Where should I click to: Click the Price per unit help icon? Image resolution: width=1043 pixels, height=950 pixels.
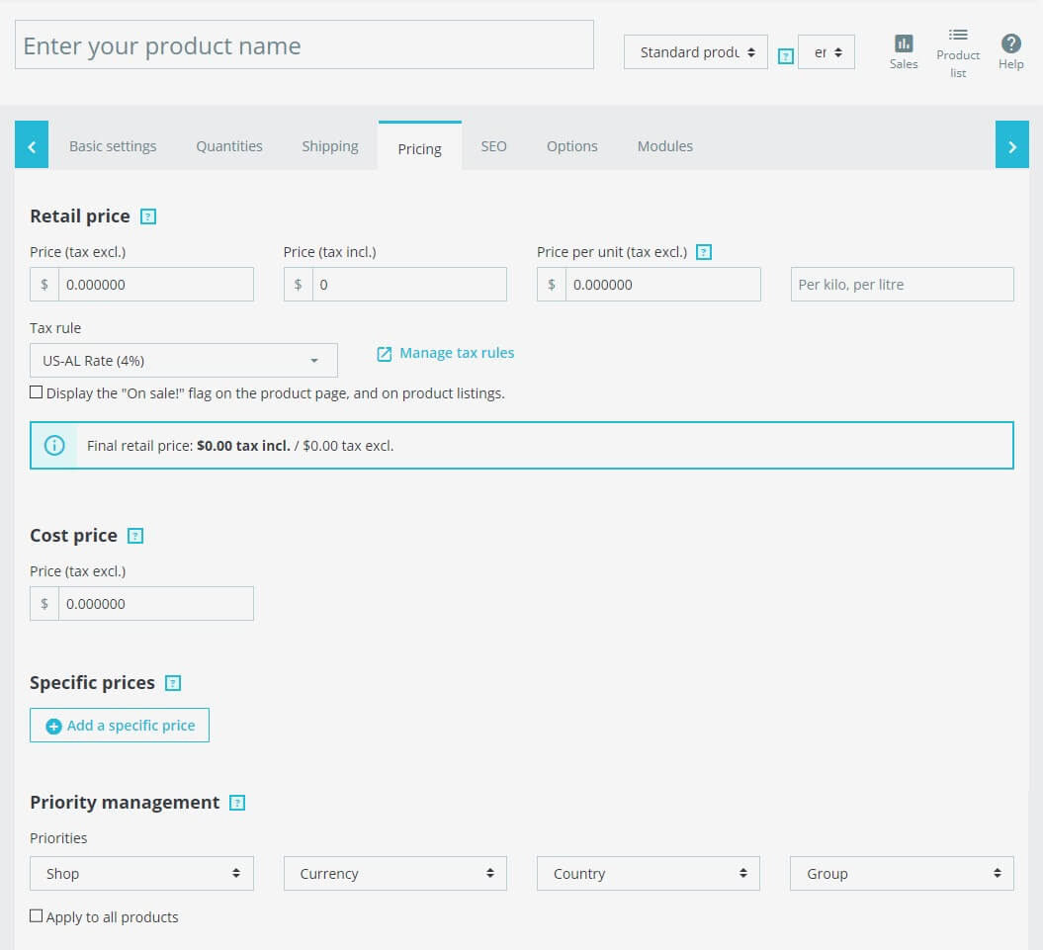pos(703,252)
